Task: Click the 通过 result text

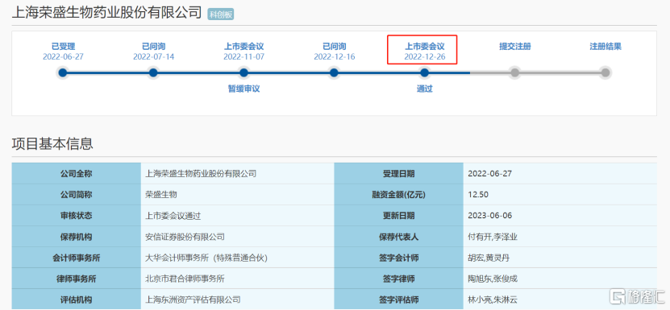Action: point(424,89)
